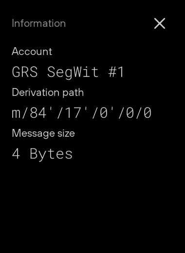Tap the m/84'/17'/0'/0/0 path value
Image resolution: width=185 pixels, height=253 pixels.
pyautogui.click(x=82, y=113)
